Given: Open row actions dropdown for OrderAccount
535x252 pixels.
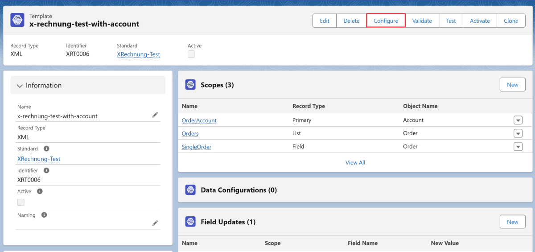Looking at the screenshot, I should (518, 120).
